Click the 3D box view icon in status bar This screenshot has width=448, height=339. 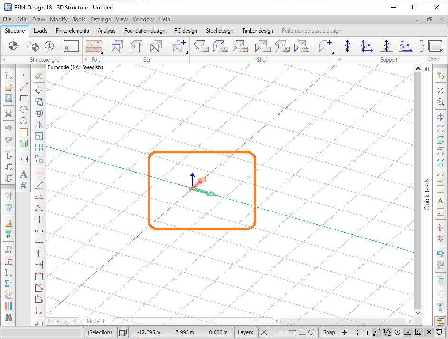(123, 332)
